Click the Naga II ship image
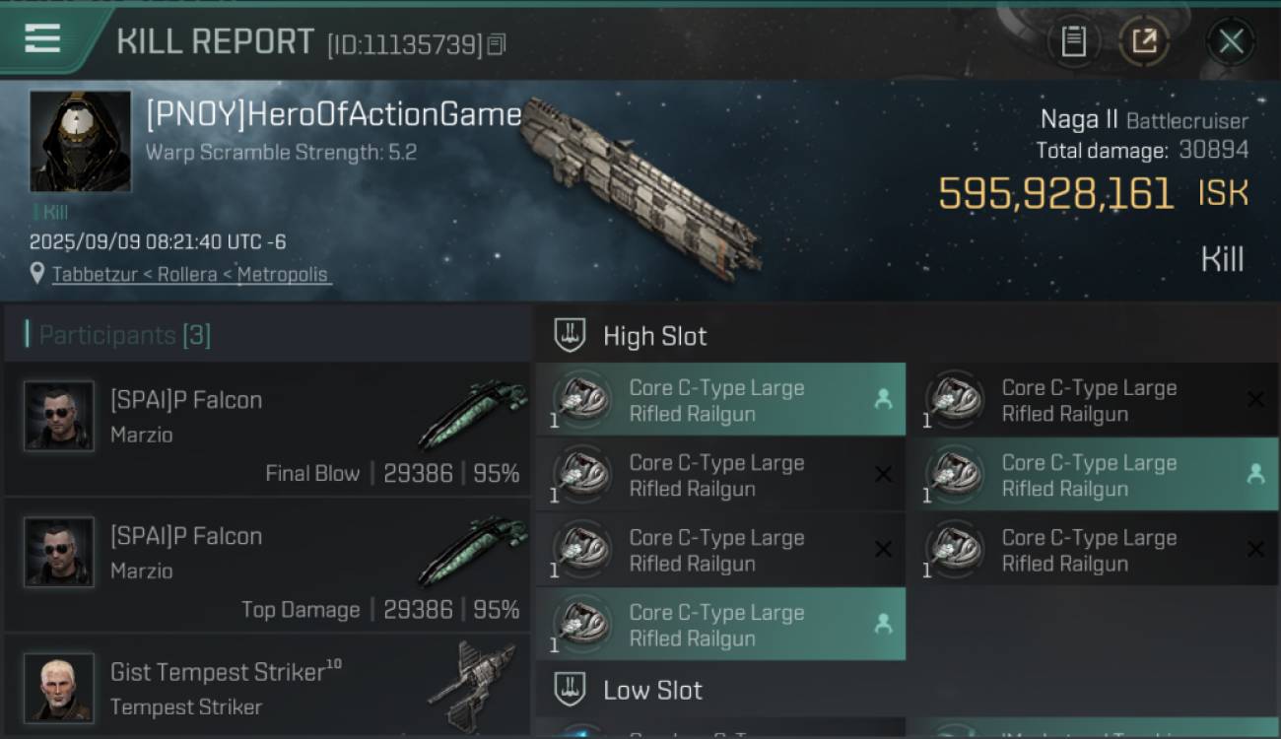Screen dimensions: 1281x739 pos(640,187)
